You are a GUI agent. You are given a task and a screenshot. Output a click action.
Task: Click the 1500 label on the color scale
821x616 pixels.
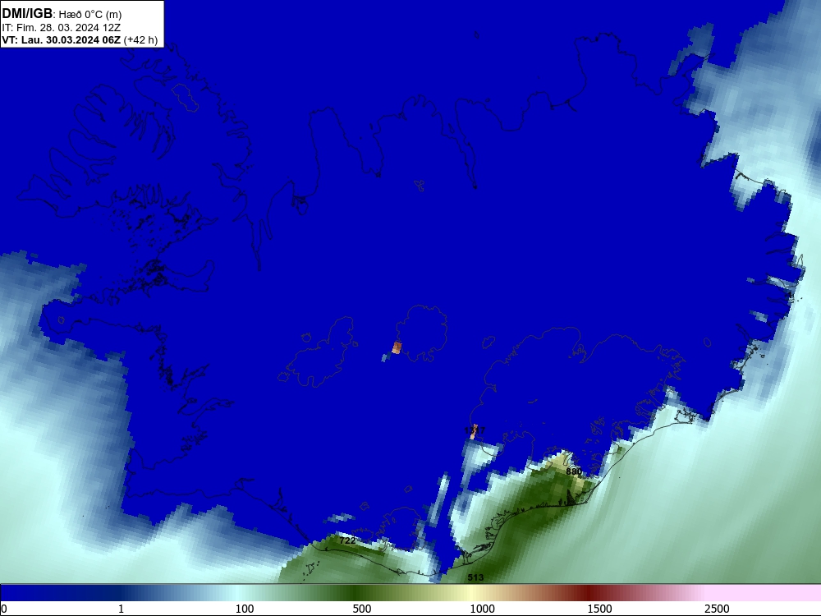[599, 609]
